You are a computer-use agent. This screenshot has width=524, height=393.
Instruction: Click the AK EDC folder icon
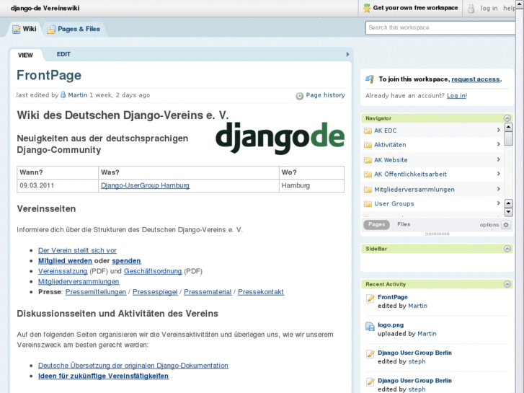tap(368, 131)
